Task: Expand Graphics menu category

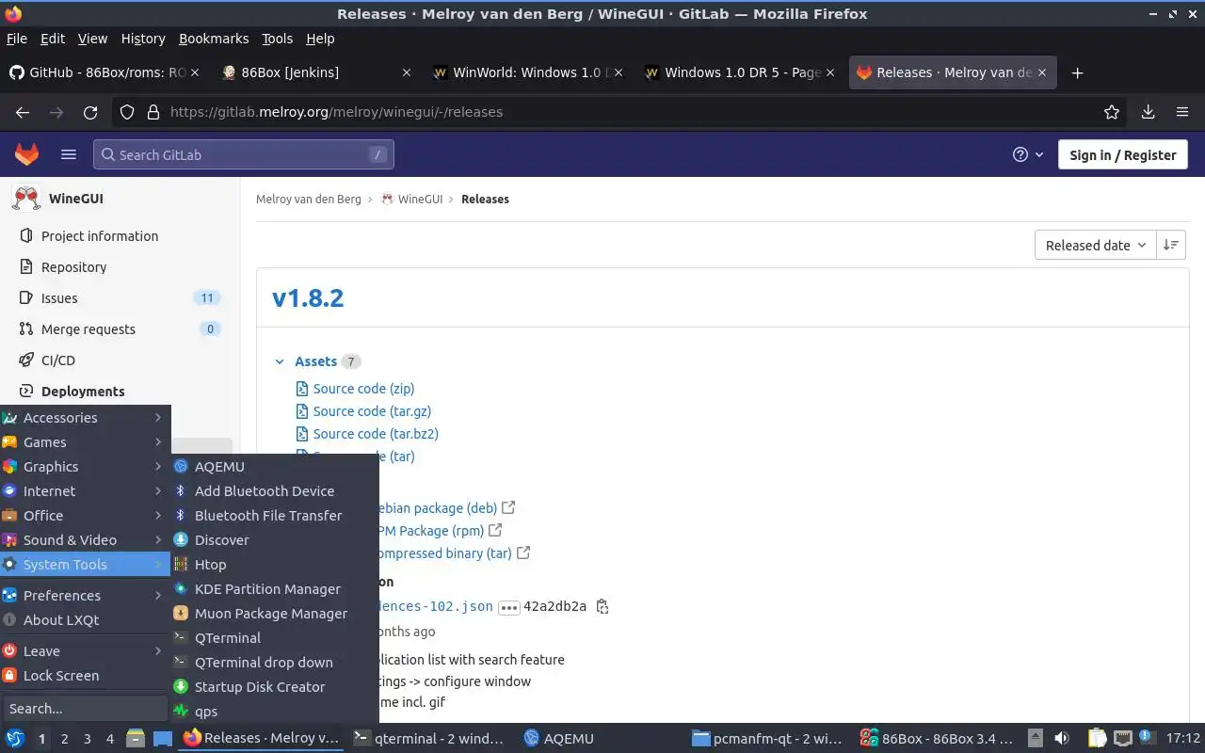Action: (x=85, y=467)
